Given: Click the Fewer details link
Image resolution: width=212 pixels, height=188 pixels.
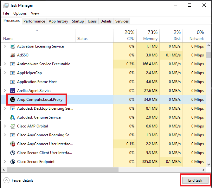Looking at the screenshot, I should pyautogui.click(x=22, y=180).
